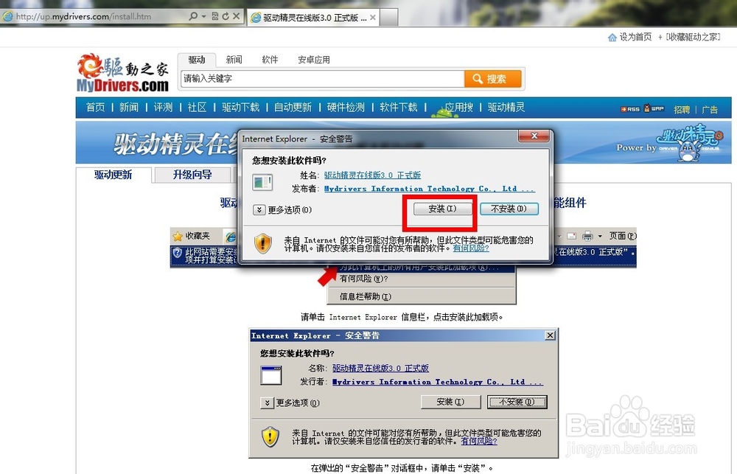Click the RSS feed icon
The height and width of the screenshot is (474, 737).
click(x=630, y=109)
